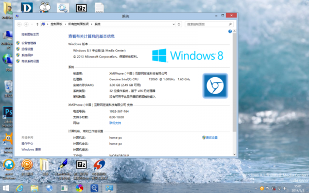
Task: Click the Windows 8 logo
Action: pyautogui.click(x=187, y=56)
